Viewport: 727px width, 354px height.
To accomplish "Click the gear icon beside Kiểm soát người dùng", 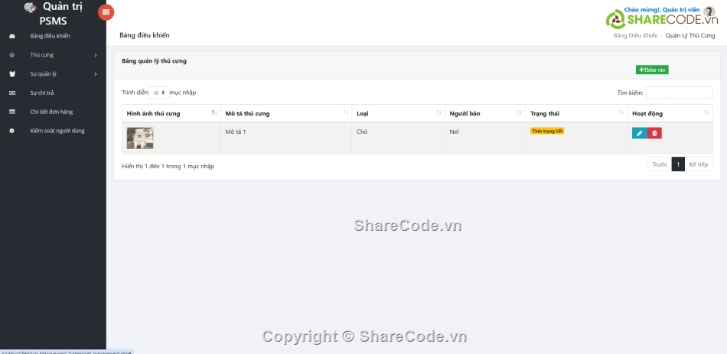I will pyautogui.click(x=11, y=131).
